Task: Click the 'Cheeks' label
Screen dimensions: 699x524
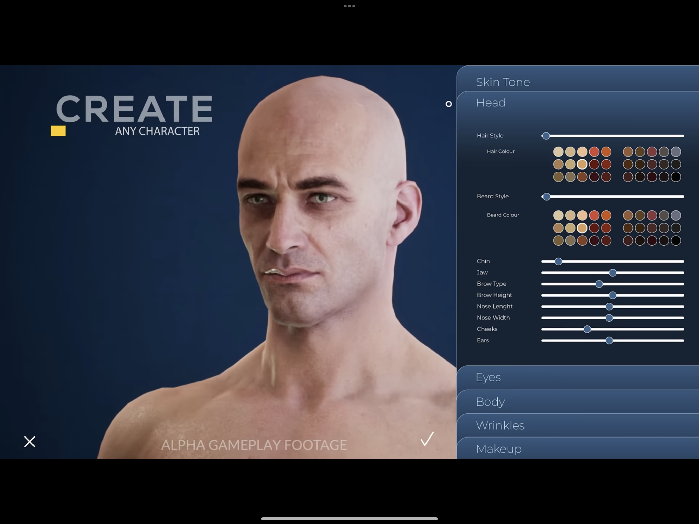Action: 487,329
